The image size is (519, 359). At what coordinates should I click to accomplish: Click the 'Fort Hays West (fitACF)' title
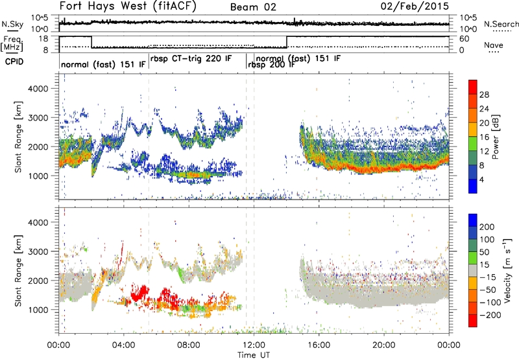(128, 6)
